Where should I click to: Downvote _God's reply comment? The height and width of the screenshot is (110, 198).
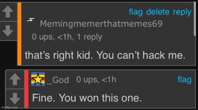point(15,98)
